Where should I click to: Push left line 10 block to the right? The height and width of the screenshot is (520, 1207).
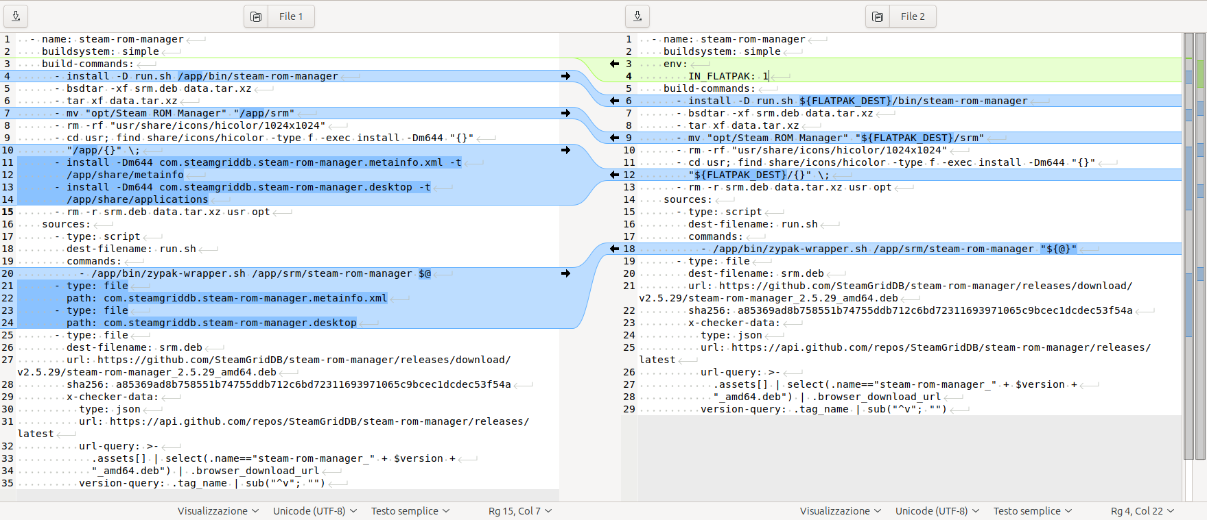[x=565, y=150]
